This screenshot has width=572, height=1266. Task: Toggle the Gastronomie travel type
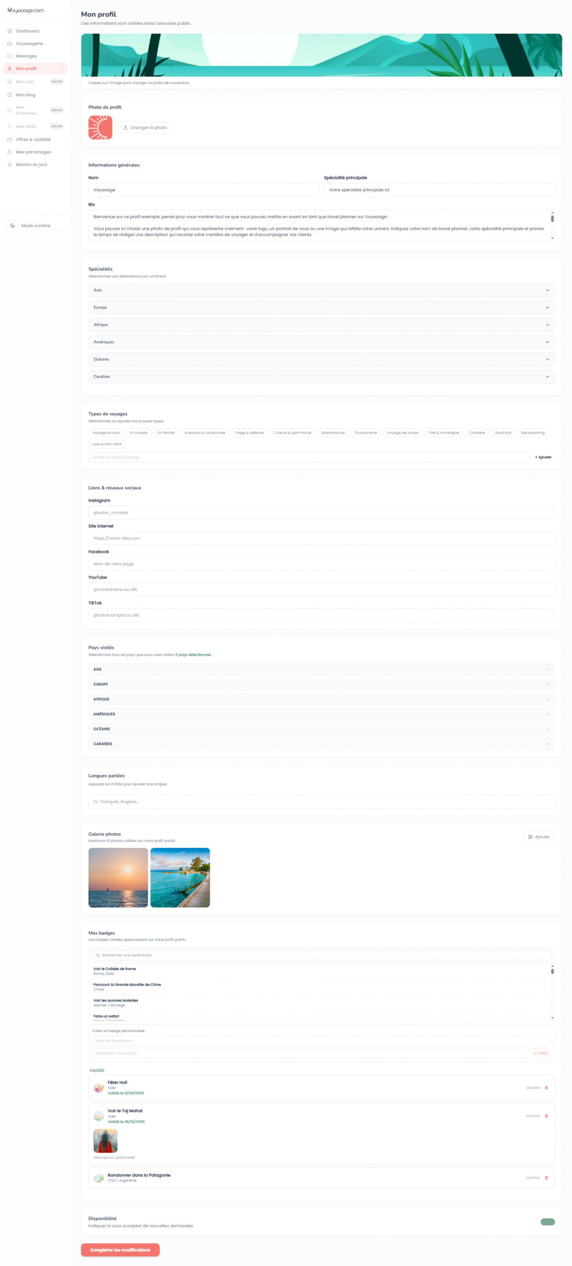(333, 433)
